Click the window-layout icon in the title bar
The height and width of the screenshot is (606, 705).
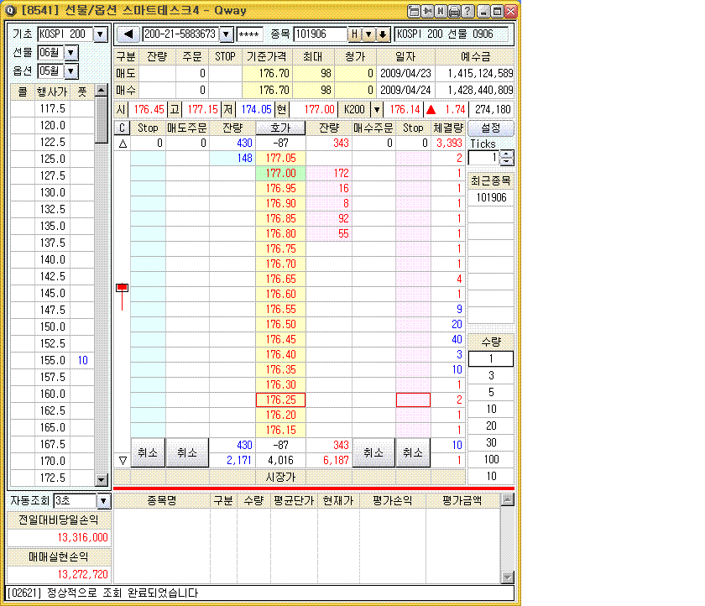pos(414,11)
